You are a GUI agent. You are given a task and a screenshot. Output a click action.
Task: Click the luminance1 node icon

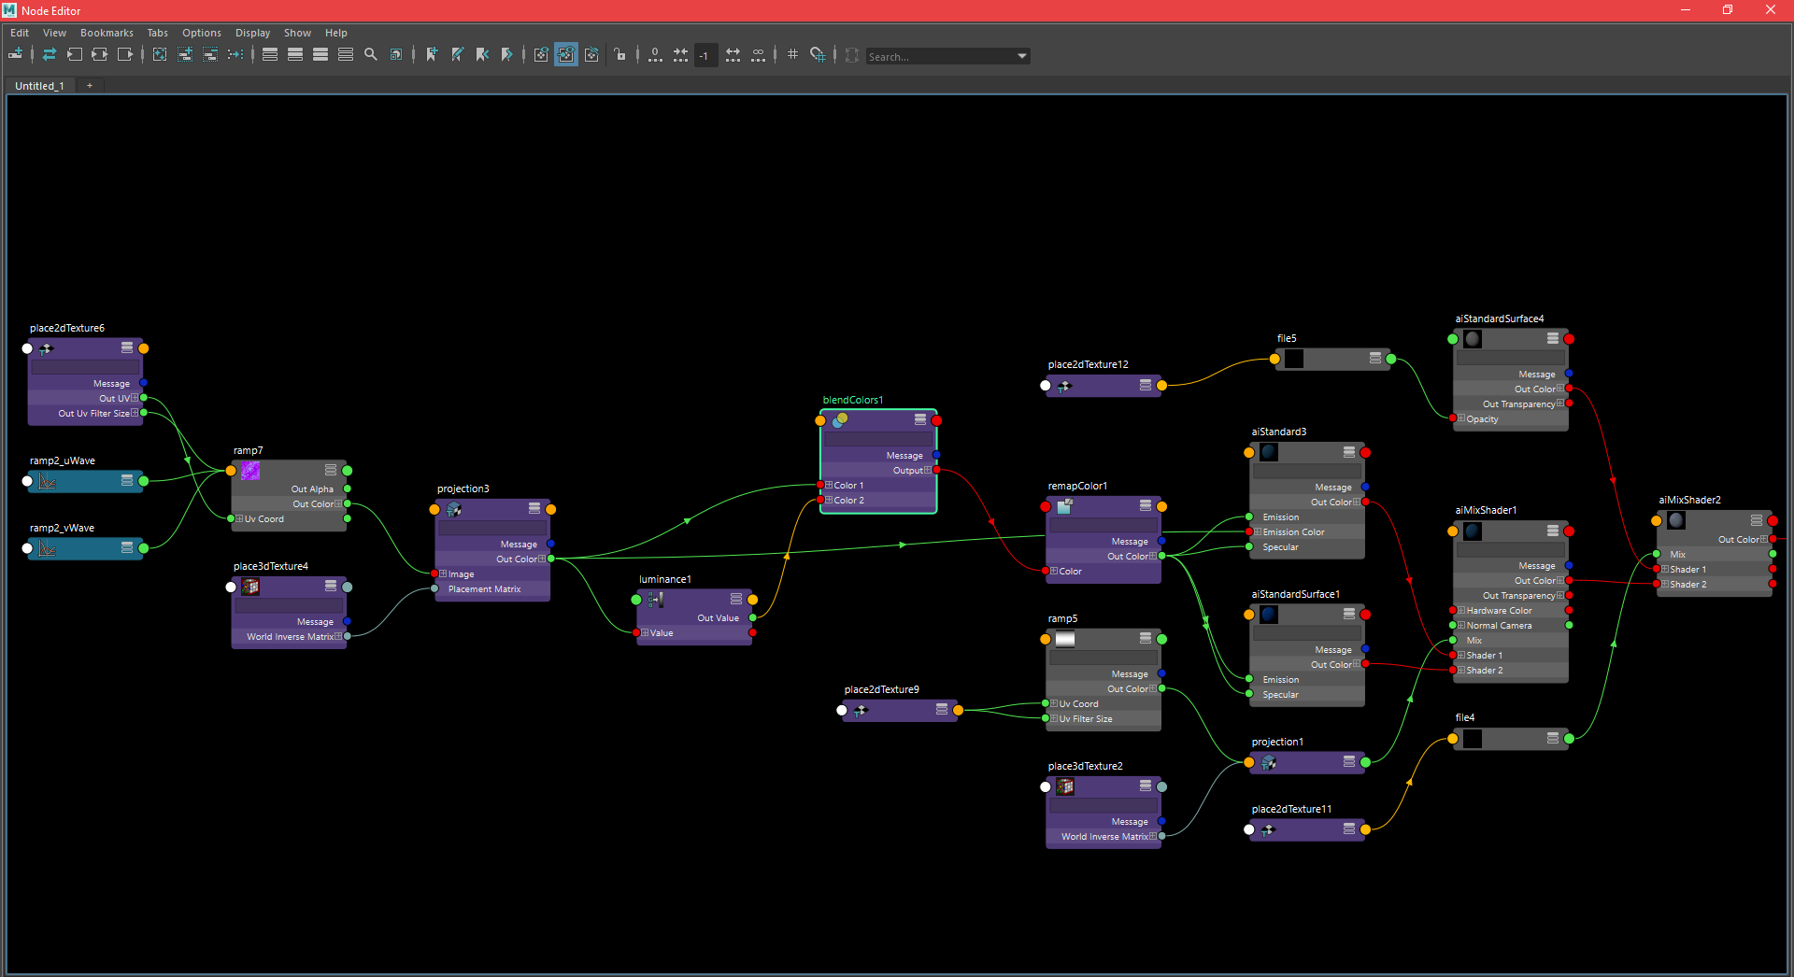tap(656, 600)
